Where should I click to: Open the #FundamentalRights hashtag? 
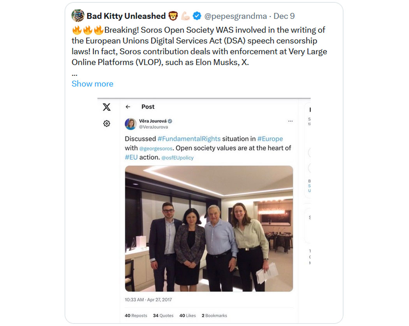[189, 139]
